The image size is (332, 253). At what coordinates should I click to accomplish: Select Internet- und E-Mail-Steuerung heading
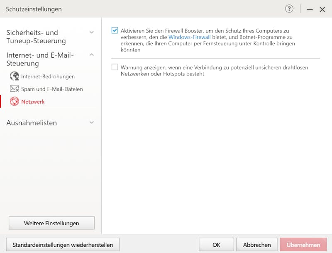(40, 59)
